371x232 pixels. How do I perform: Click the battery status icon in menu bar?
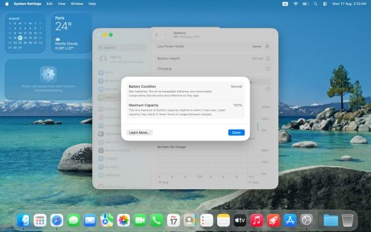(x=305, y=4)
